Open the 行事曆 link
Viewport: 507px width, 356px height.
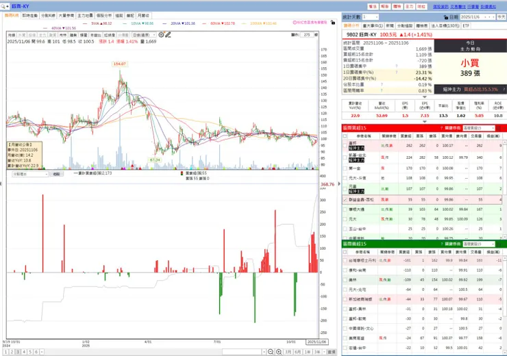pyautogui.click(x=473, y=6)
